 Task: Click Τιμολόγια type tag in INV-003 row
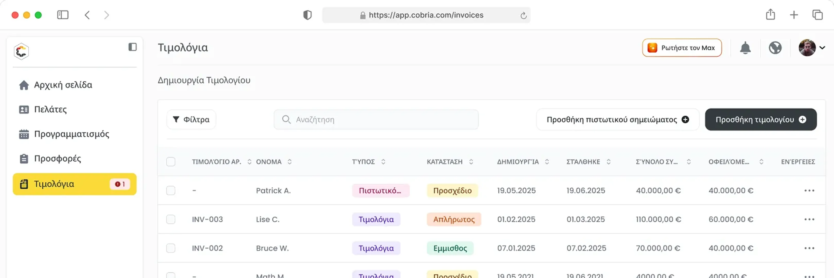[x=376, y=219]
